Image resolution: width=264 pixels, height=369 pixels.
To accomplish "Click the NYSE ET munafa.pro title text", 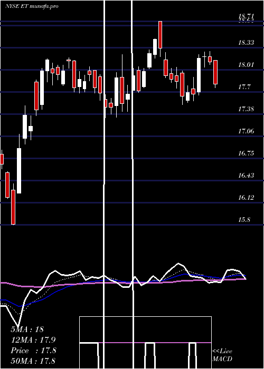I will [x=32, y=6].
